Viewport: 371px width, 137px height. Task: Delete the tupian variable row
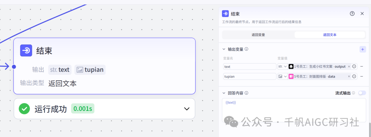(361, 77)
